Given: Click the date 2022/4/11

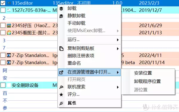Looking at the screenshot, I should 150,55.
